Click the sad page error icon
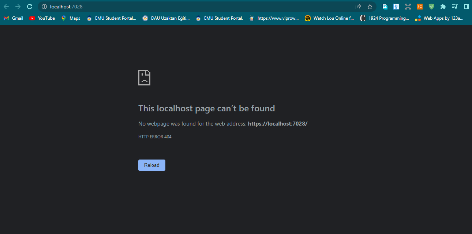 [x=144, y=78]
